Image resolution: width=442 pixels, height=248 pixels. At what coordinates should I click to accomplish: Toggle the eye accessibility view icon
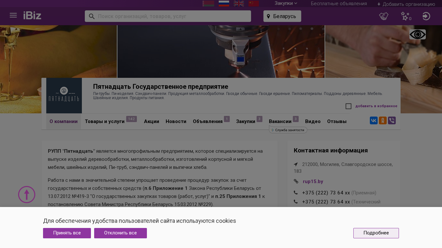click(417, 34)
